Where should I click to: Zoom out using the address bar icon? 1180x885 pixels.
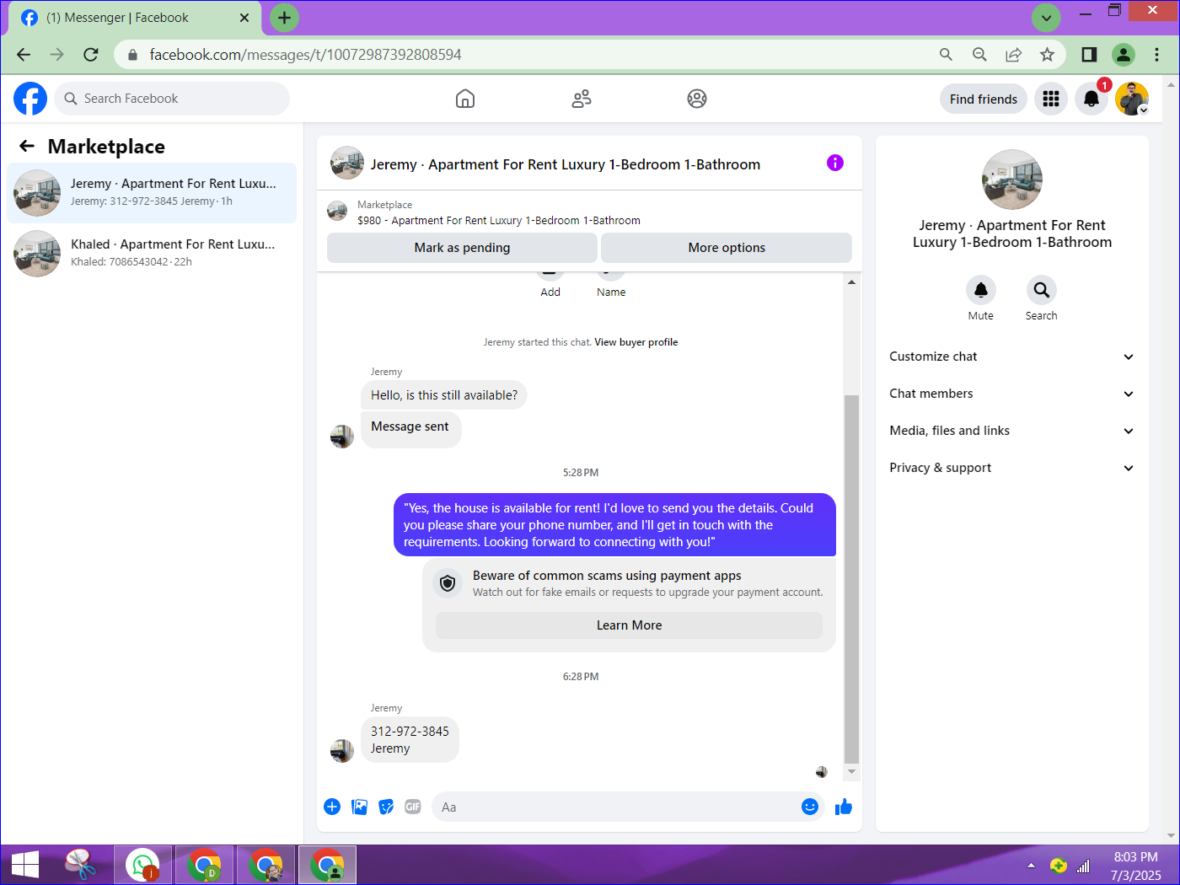click(x=979, y=55)
